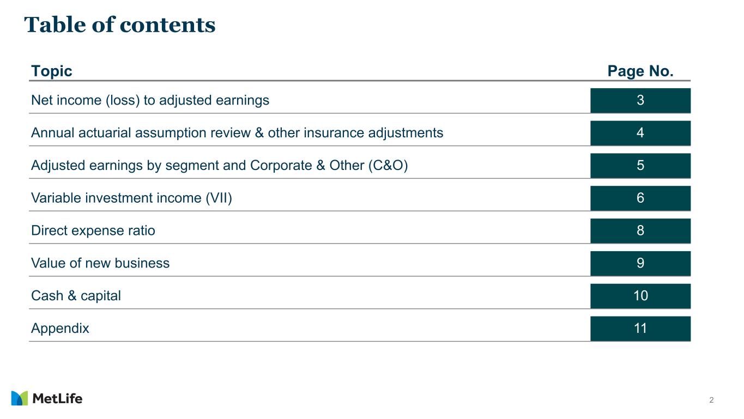Open the Direct expense ratio topic
744x419 pixels.
click(93, 231)
